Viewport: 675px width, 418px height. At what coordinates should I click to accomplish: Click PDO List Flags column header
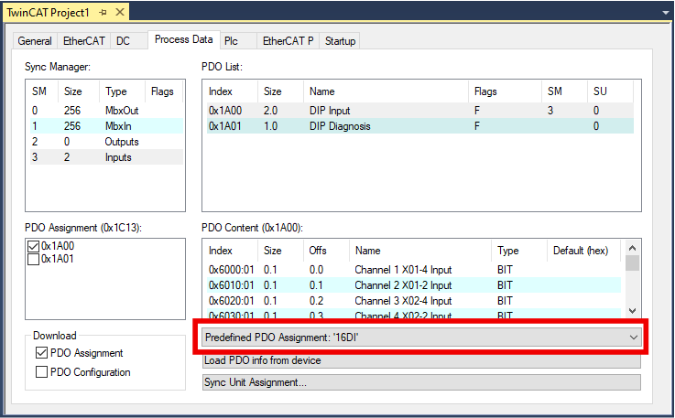tap(505, 91)
